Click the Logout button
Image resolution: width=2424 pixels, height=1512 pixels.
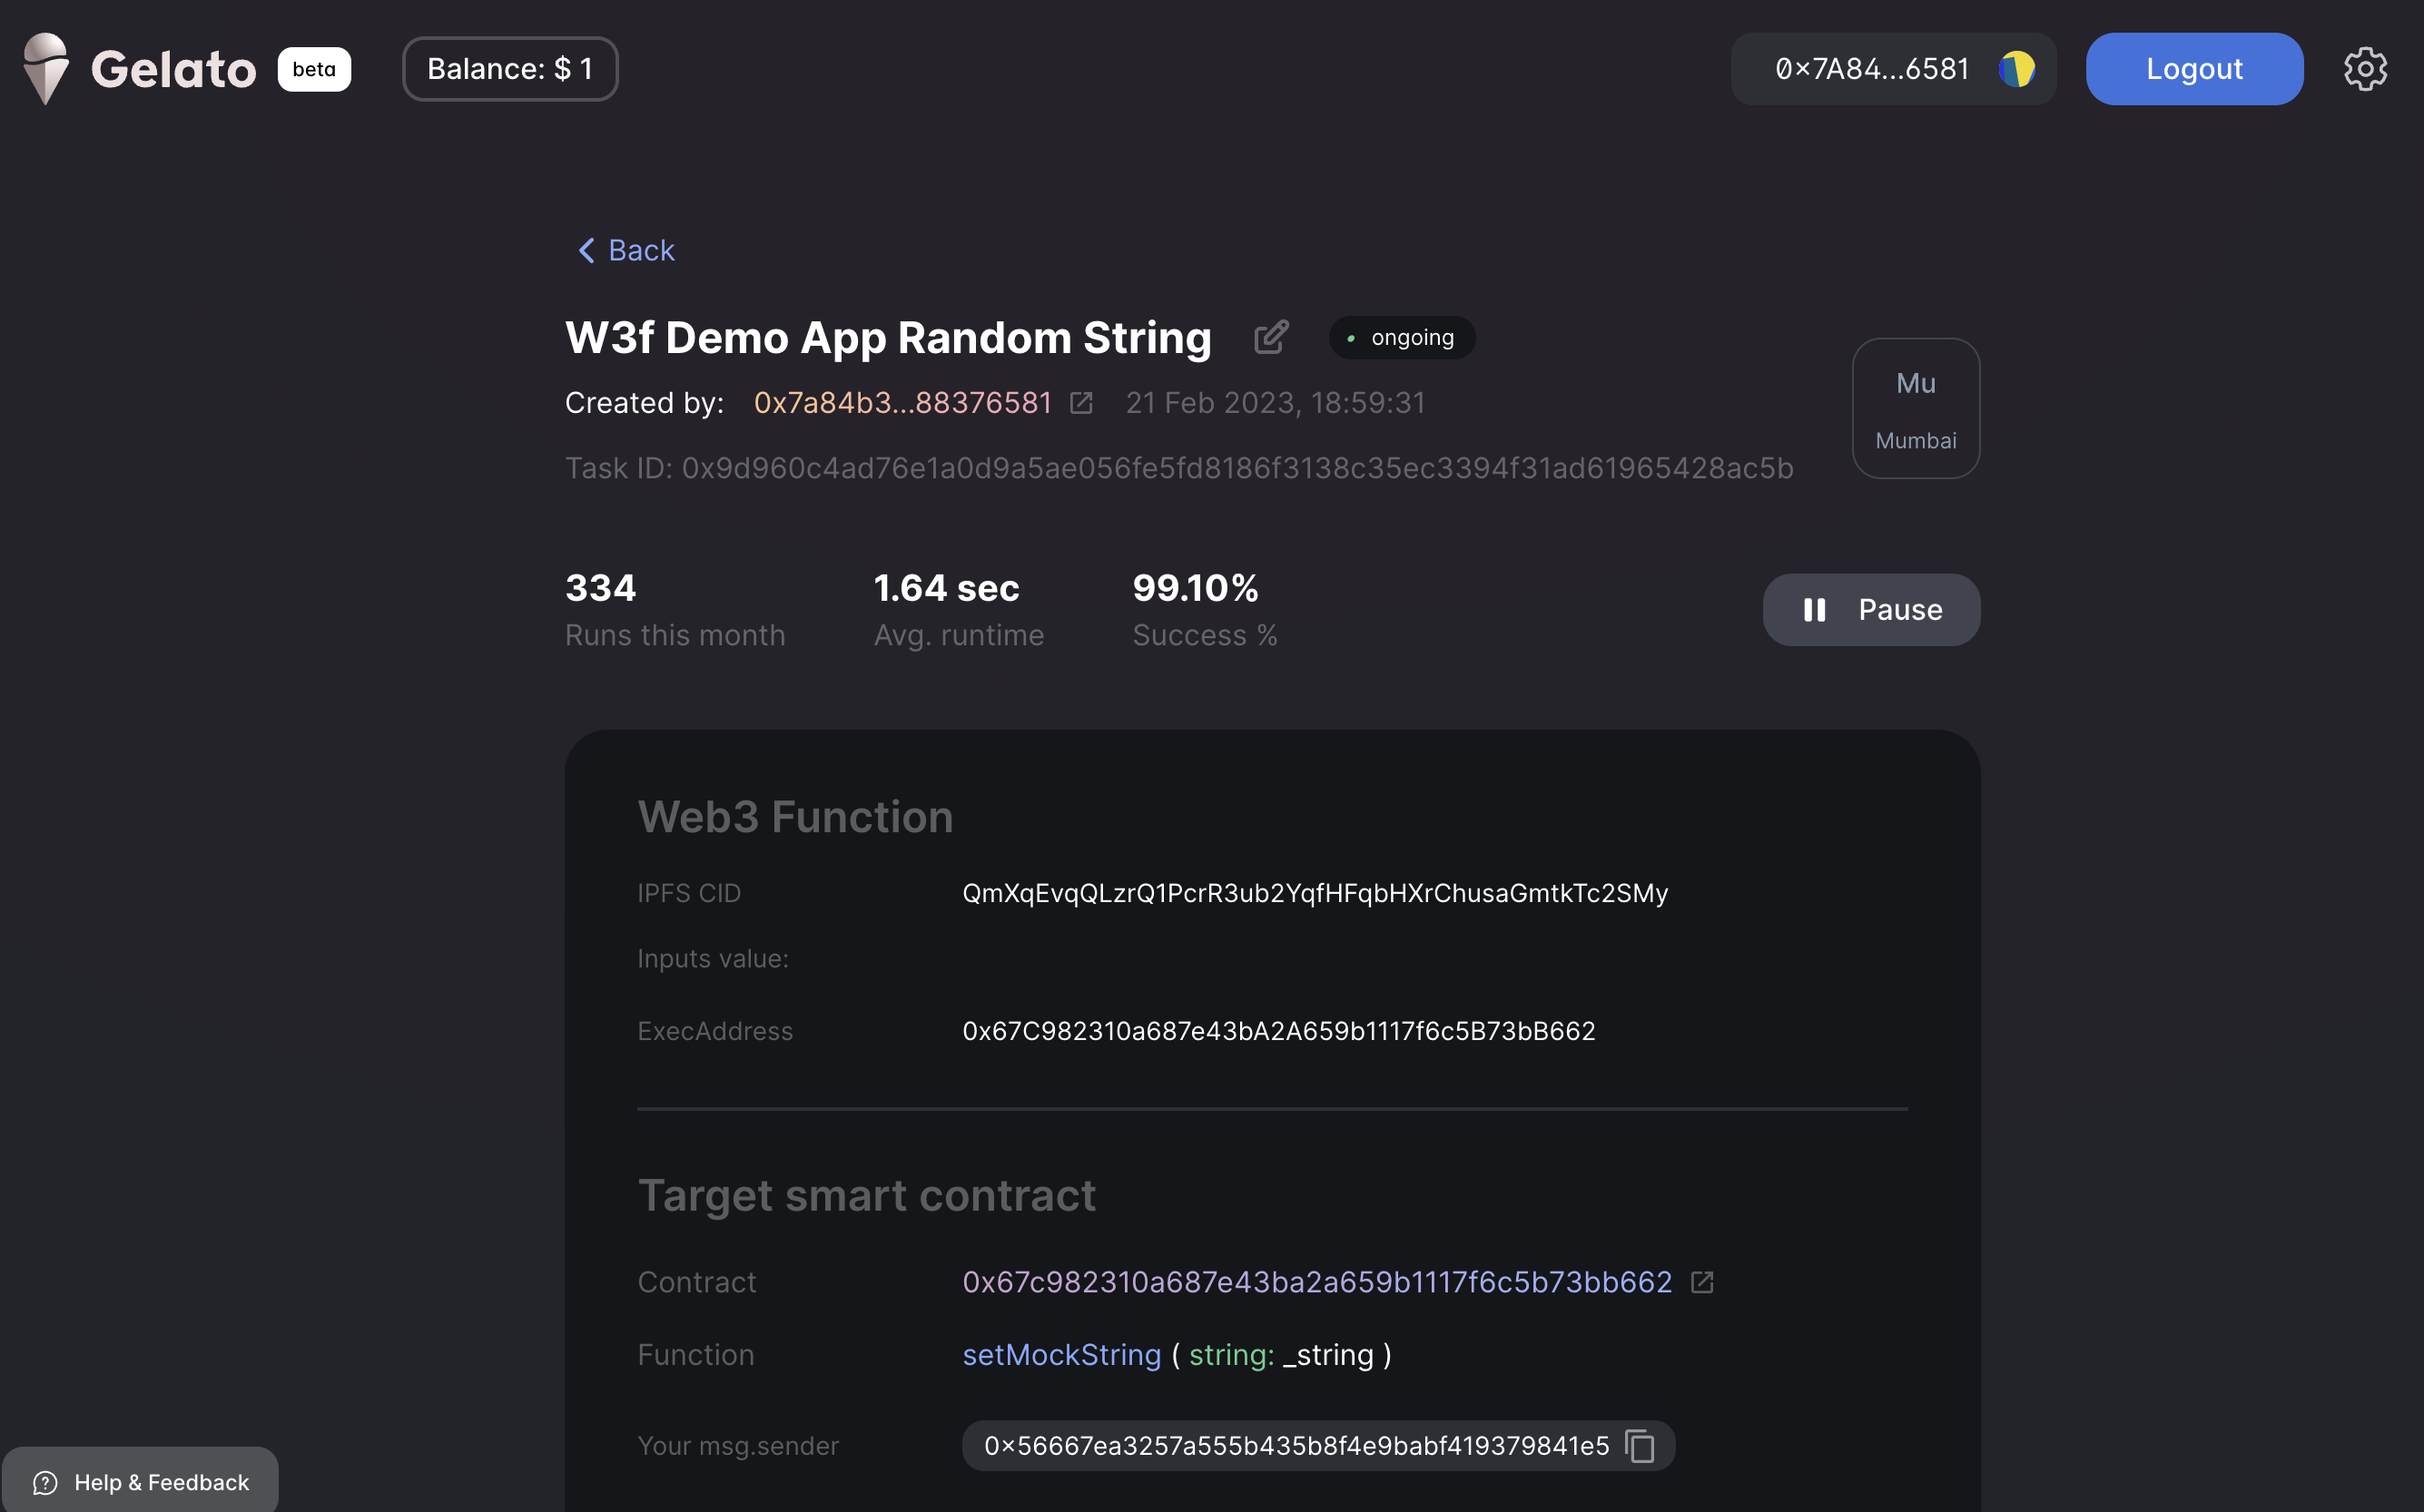click(x=2192, y=69)
